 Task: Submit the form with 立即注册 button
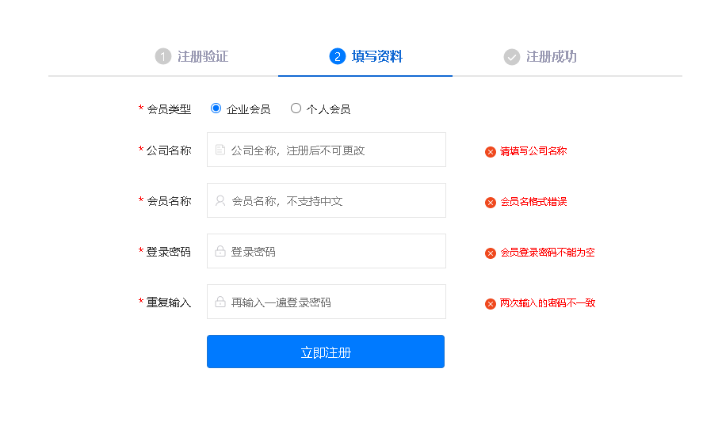(326, 352)
